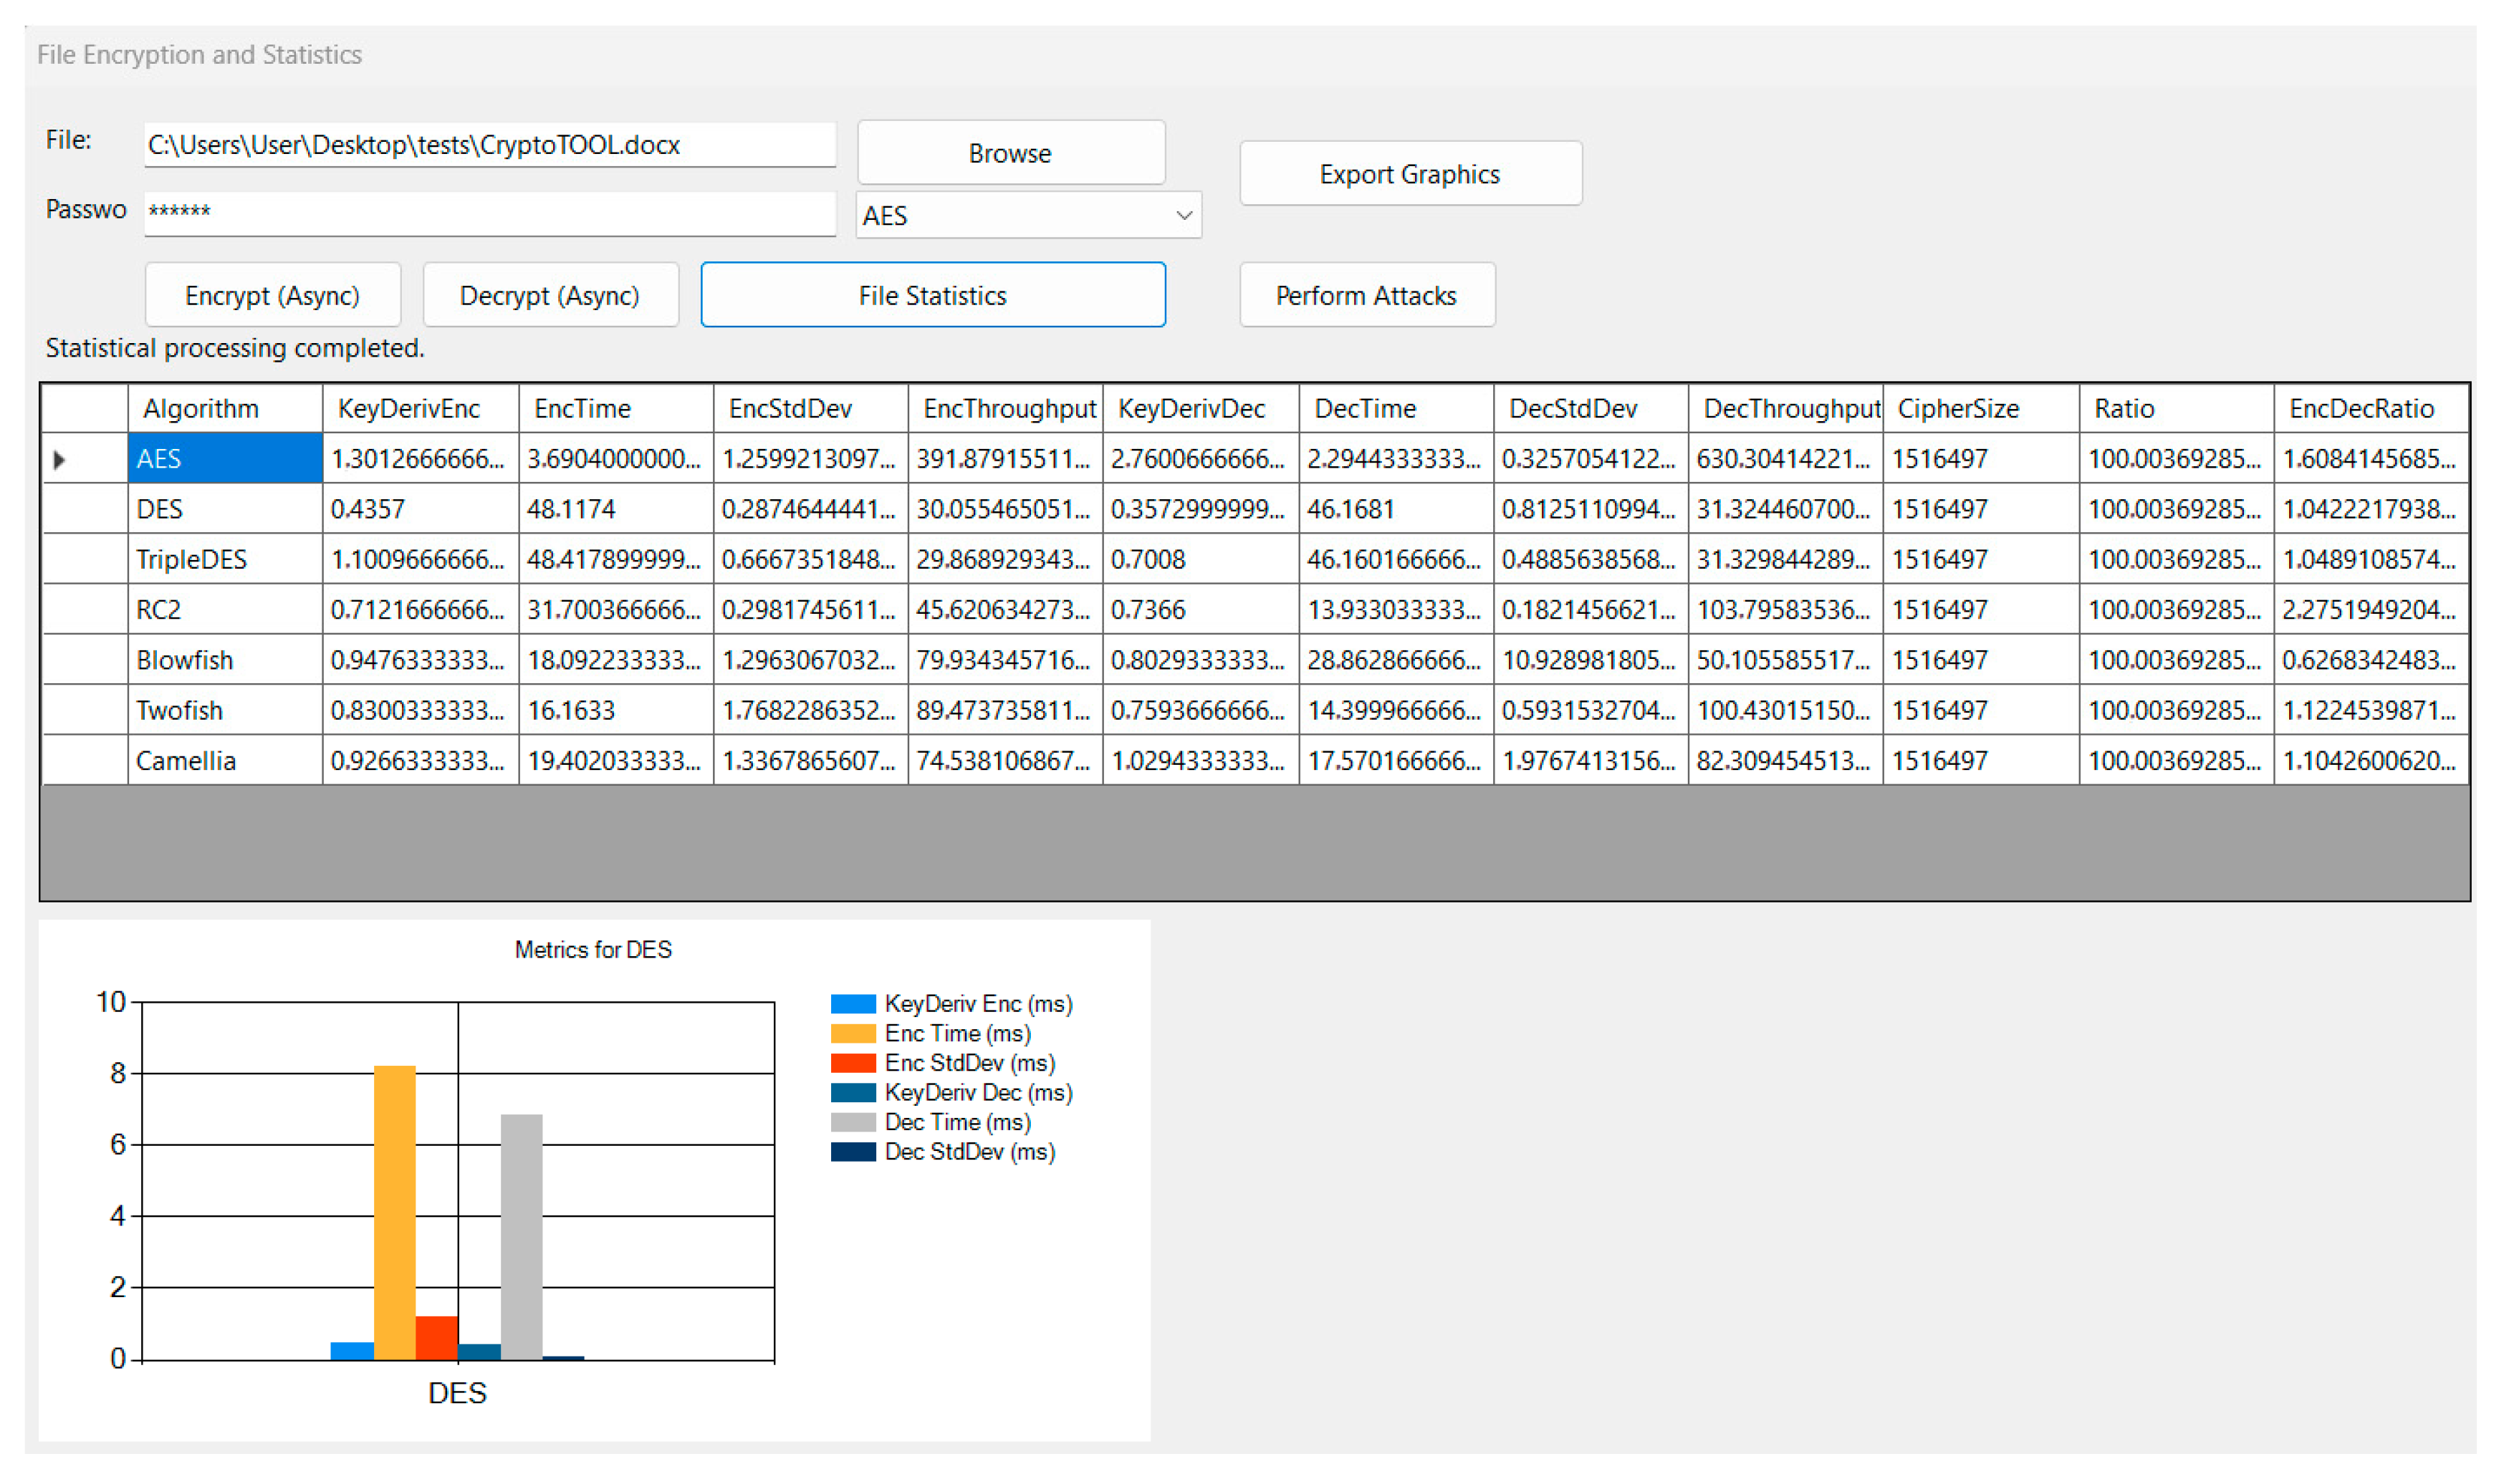Select the Blowfish algorithm cell
This screenshot has height=1484, width=2504.
point(225,661)
